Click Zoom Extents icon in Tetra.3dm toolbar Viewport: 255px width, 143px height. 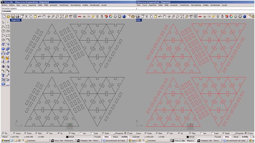[x=62, y=16]
